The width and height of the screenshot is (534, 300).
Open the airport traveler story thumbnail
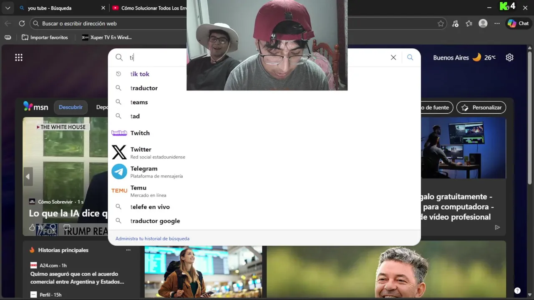(x=203, y=272)
